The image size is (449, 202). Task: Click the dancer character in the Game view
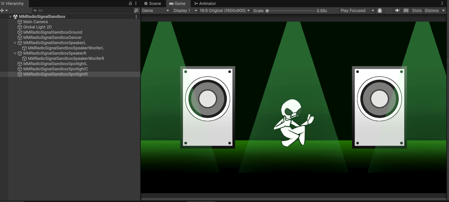point(293,123)
